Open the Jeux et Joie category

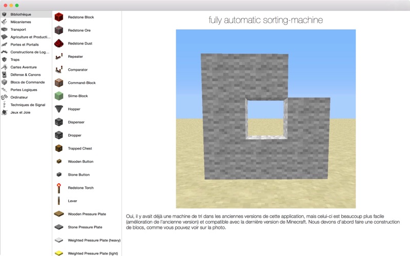[26, 112]
